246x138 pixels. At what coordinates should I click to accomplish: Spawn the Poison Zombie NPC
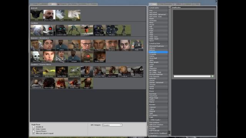pyautogui.click(x=49, y=83)
